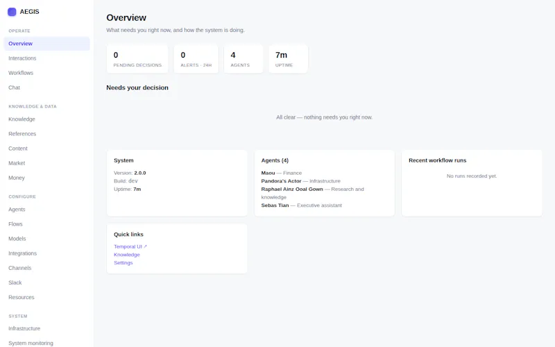Follow the Temporal UI quick link
The width and height of the screenshot is (555, 347).
(x=130, y=246)
